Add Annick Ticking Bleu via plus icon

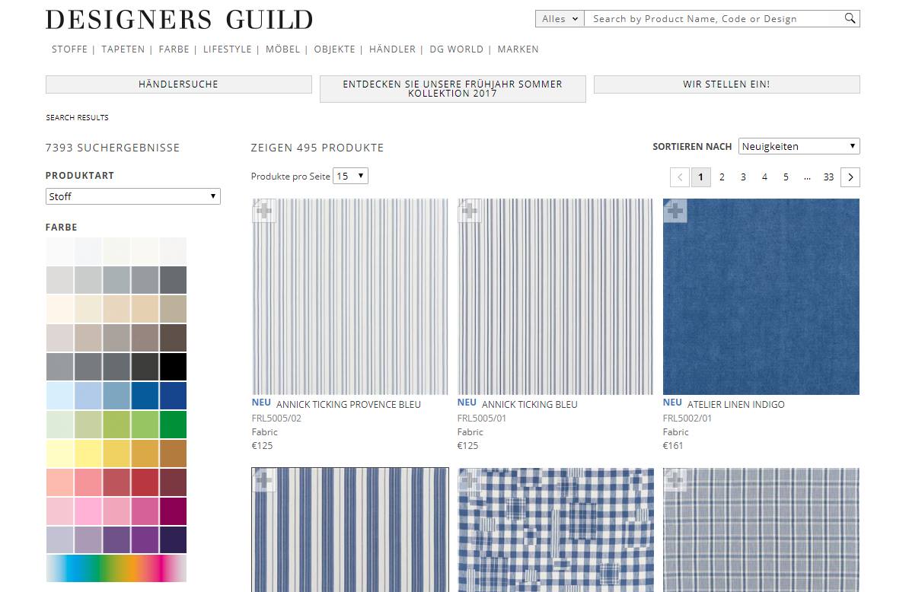point(470,211)
